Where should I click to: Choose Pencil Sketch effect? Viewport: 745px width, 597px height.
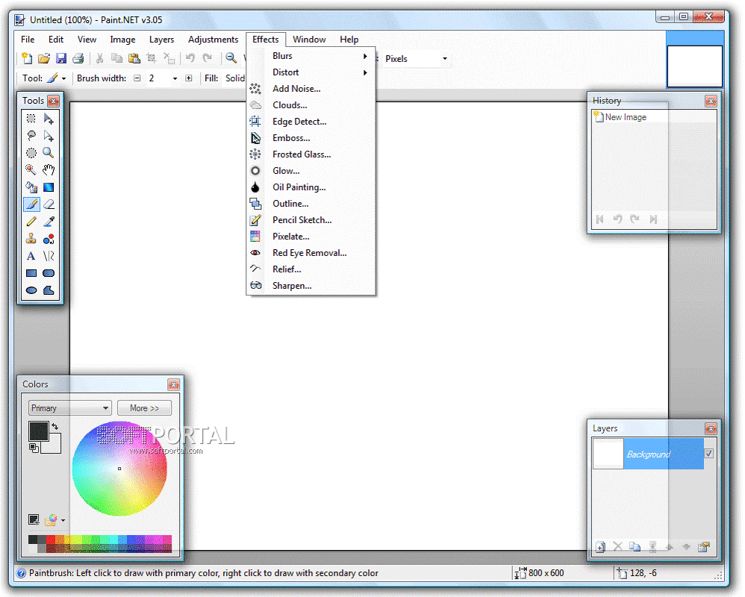[311, 220]
